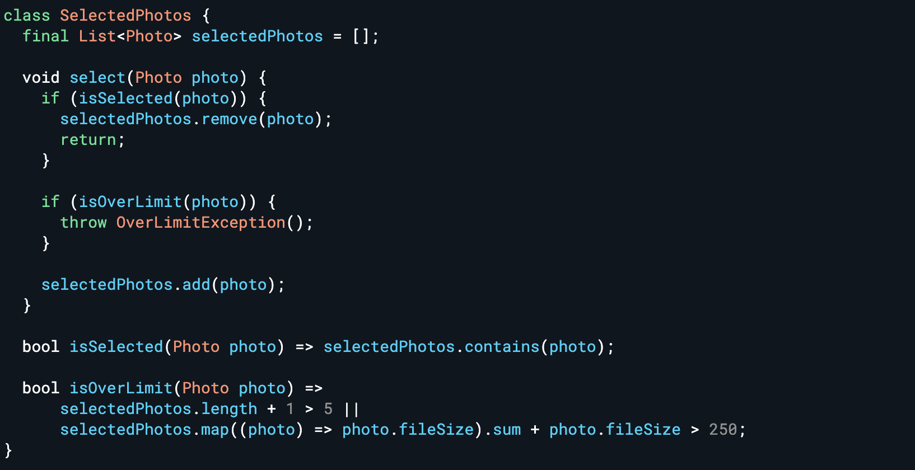915x470 pixels.
Task: Click the 'class' keyword
Action: tap(27, 16)
